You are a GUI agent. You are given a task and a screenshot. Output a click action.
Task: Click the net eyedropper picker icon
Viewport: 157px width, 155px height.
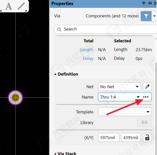(147, 87)
